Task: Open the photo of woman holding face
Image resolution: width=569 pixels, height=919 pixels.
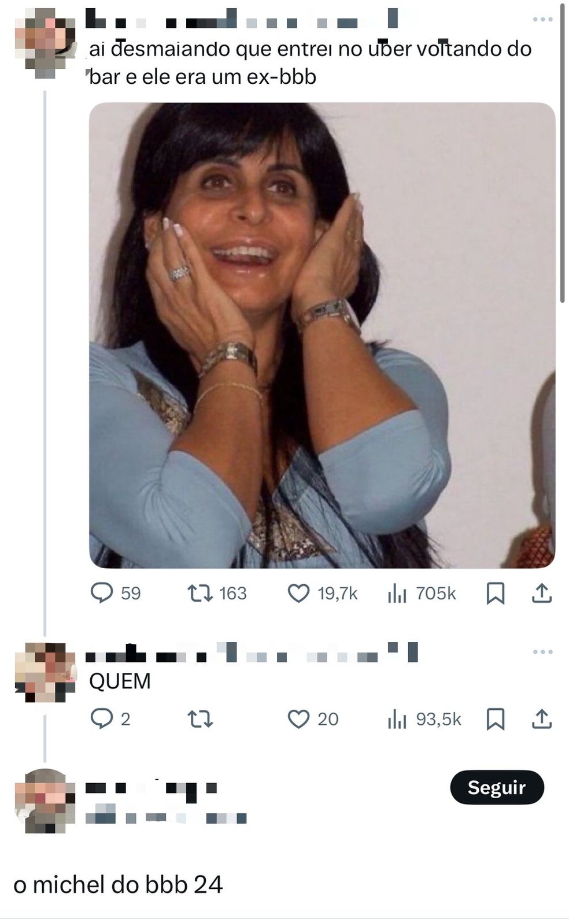Action: point(322,335)
